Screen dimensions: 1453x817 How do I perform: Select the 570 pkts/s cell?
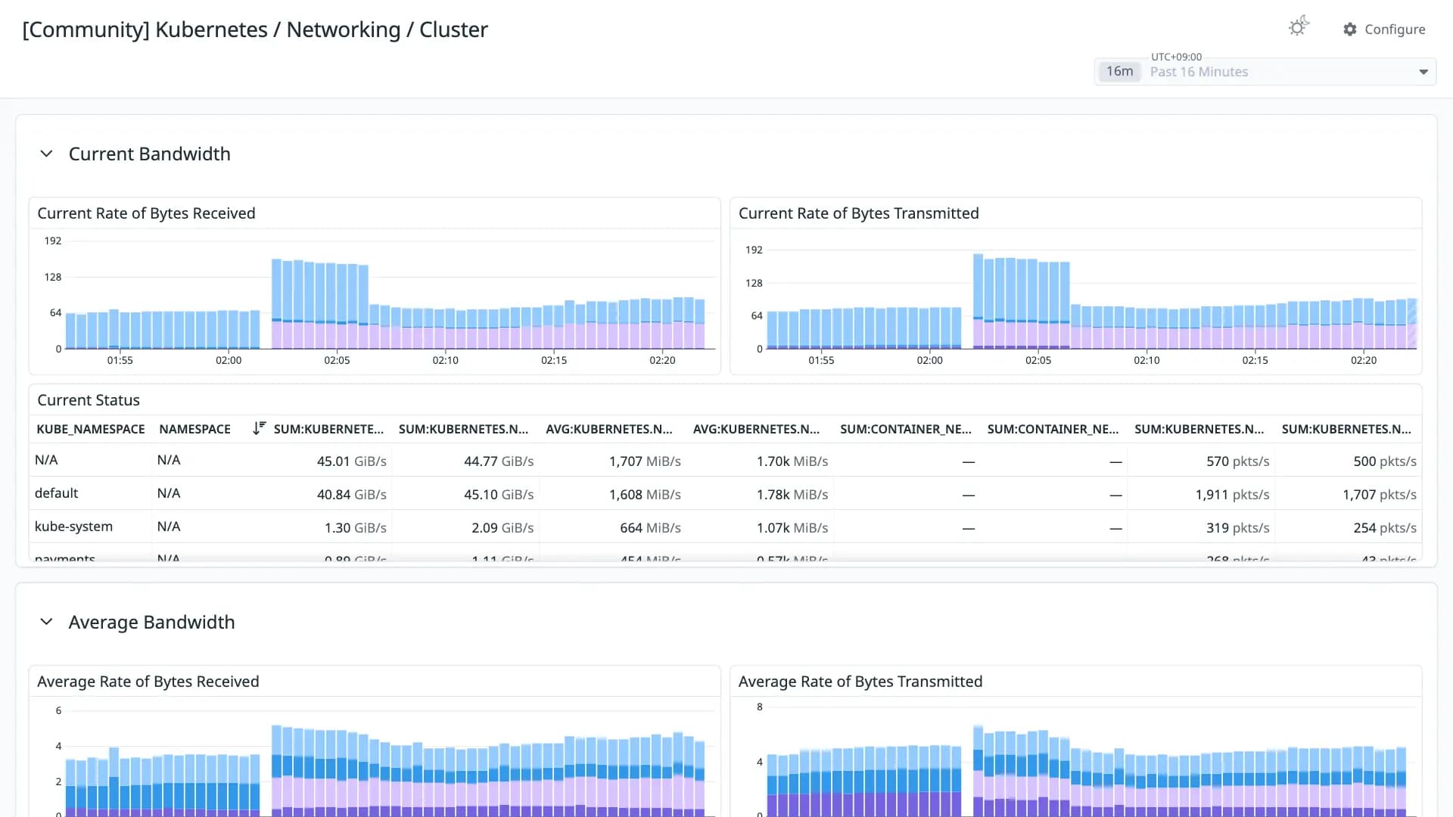click(1237, 461)
